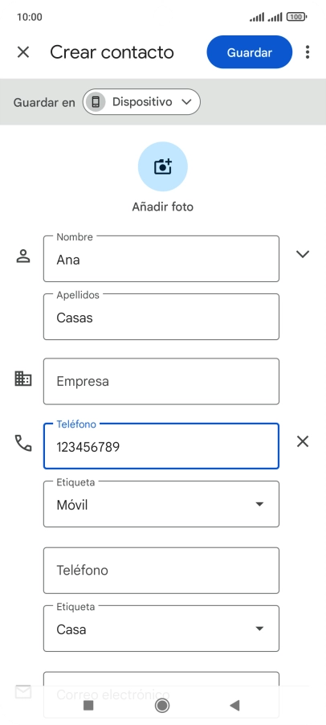This screenshot has height=725, width=326.
Task: Tap the company building icon
Action: (x=23, y=379)
